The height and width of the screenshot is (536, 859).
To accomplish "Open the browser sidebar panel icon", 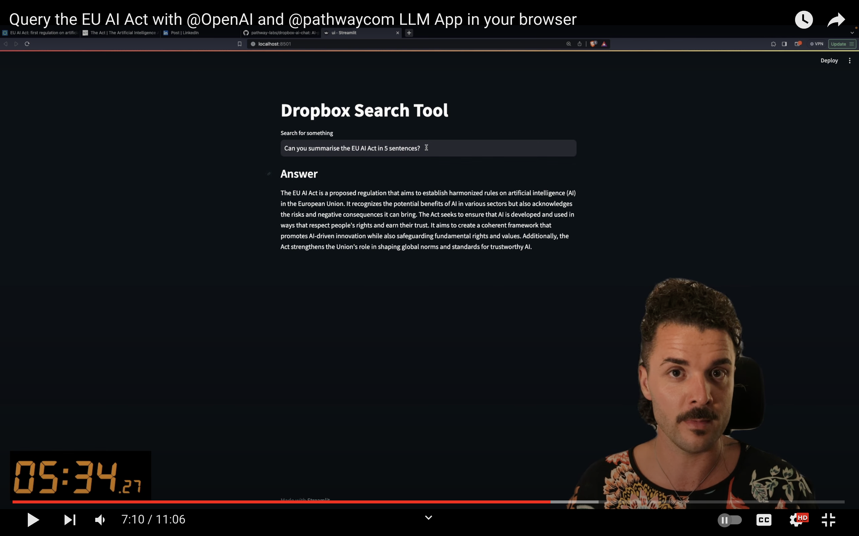I will (784, 44).
